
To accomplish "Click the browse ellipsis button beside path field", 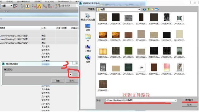I will (x=75, y=75).
